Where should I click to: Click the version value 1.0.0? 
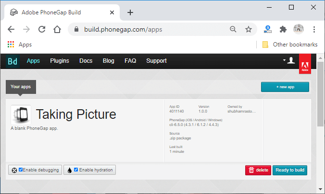pyautogui.click(x=203, y=111)
